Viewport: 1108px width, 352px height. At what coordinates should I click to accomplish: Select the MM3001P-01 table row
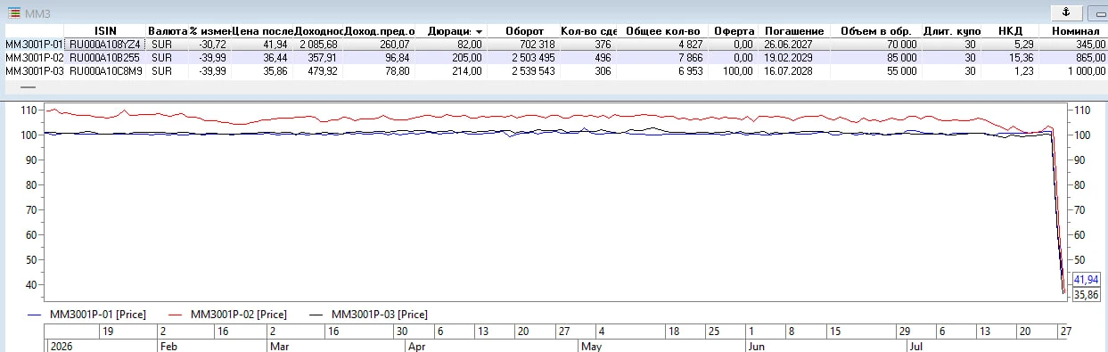(554, 44)
